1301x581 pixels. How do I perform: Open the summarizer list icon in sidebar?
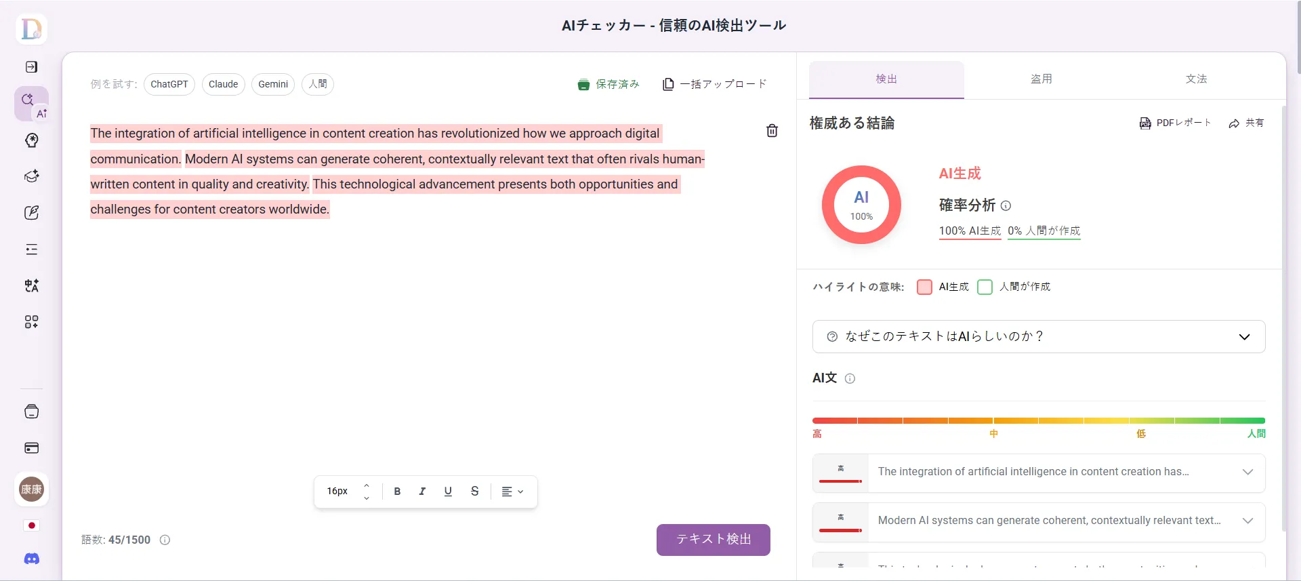coord(31,249)
